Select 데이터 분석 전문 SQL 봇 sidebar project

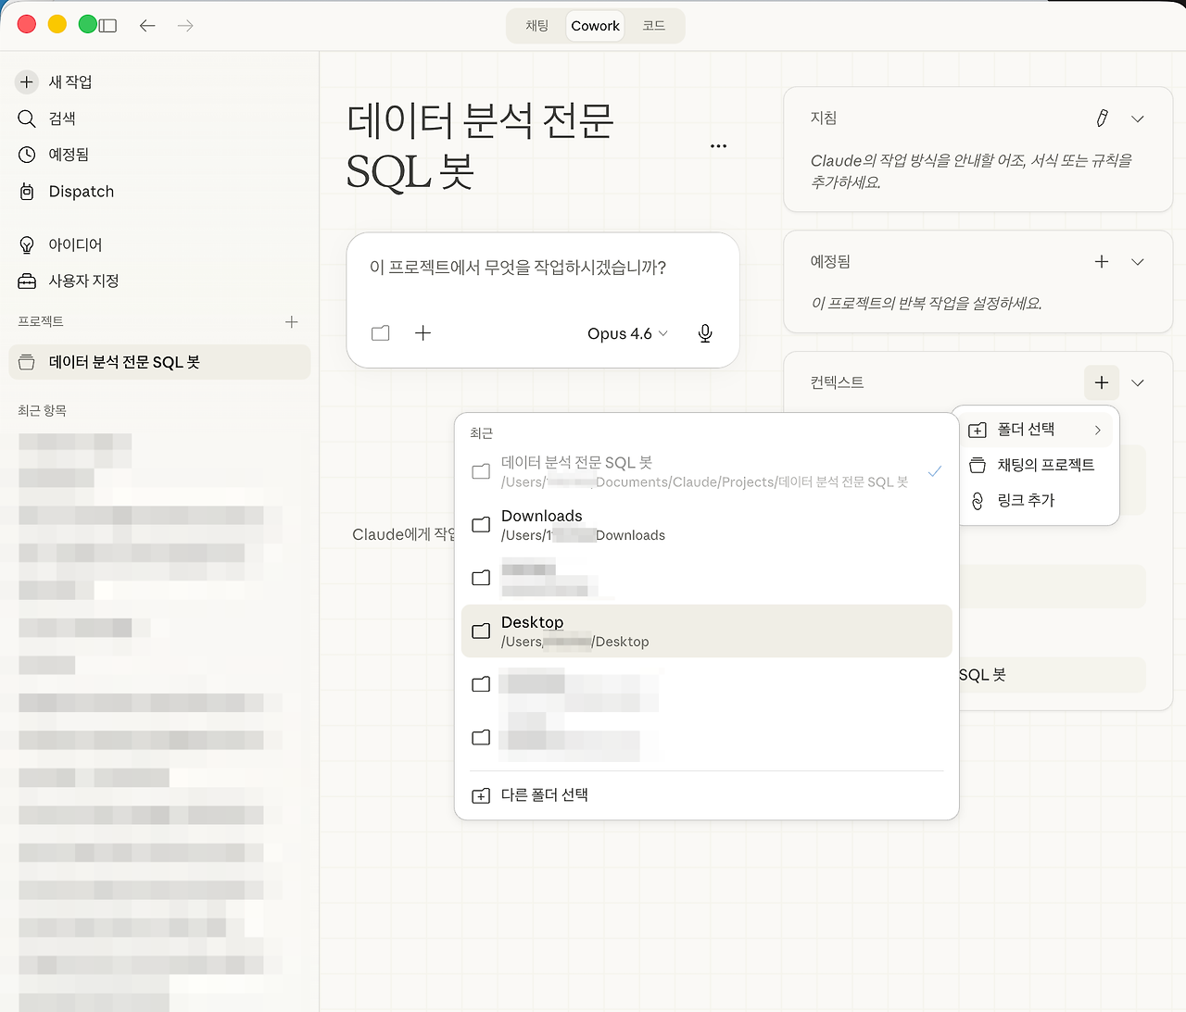pyautogui.click(x=159, y=362)
